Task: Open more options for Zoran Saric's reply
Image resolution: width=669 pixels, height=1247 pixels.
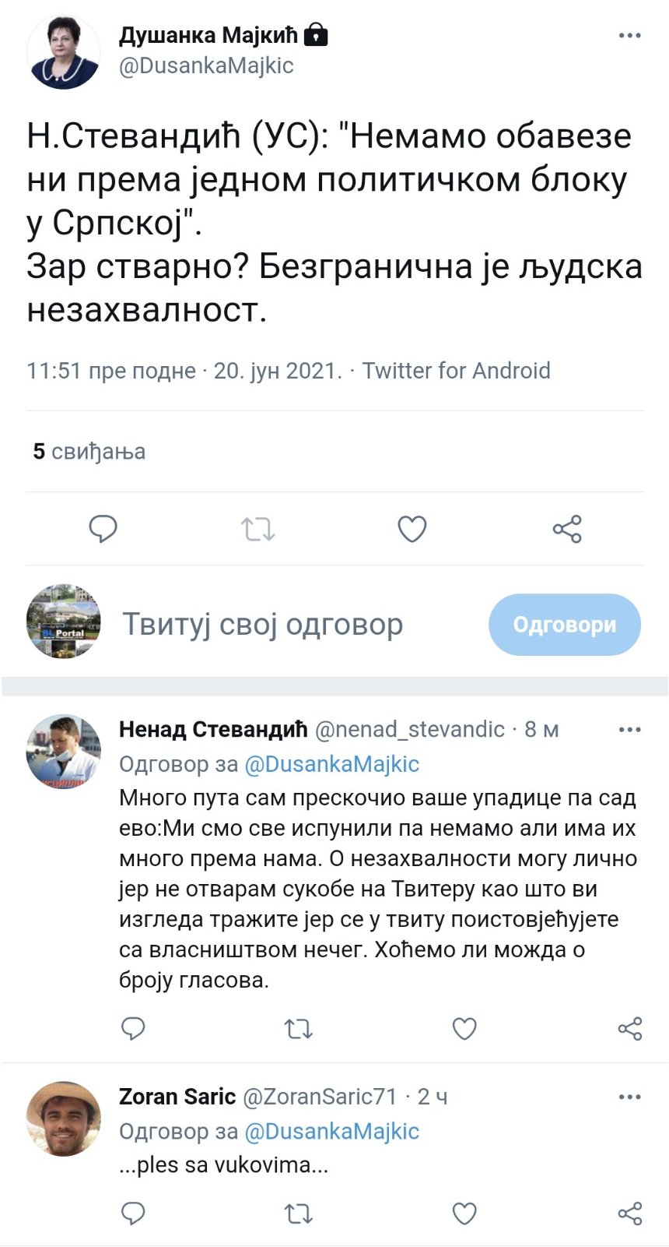Action: coord(629,1097)
